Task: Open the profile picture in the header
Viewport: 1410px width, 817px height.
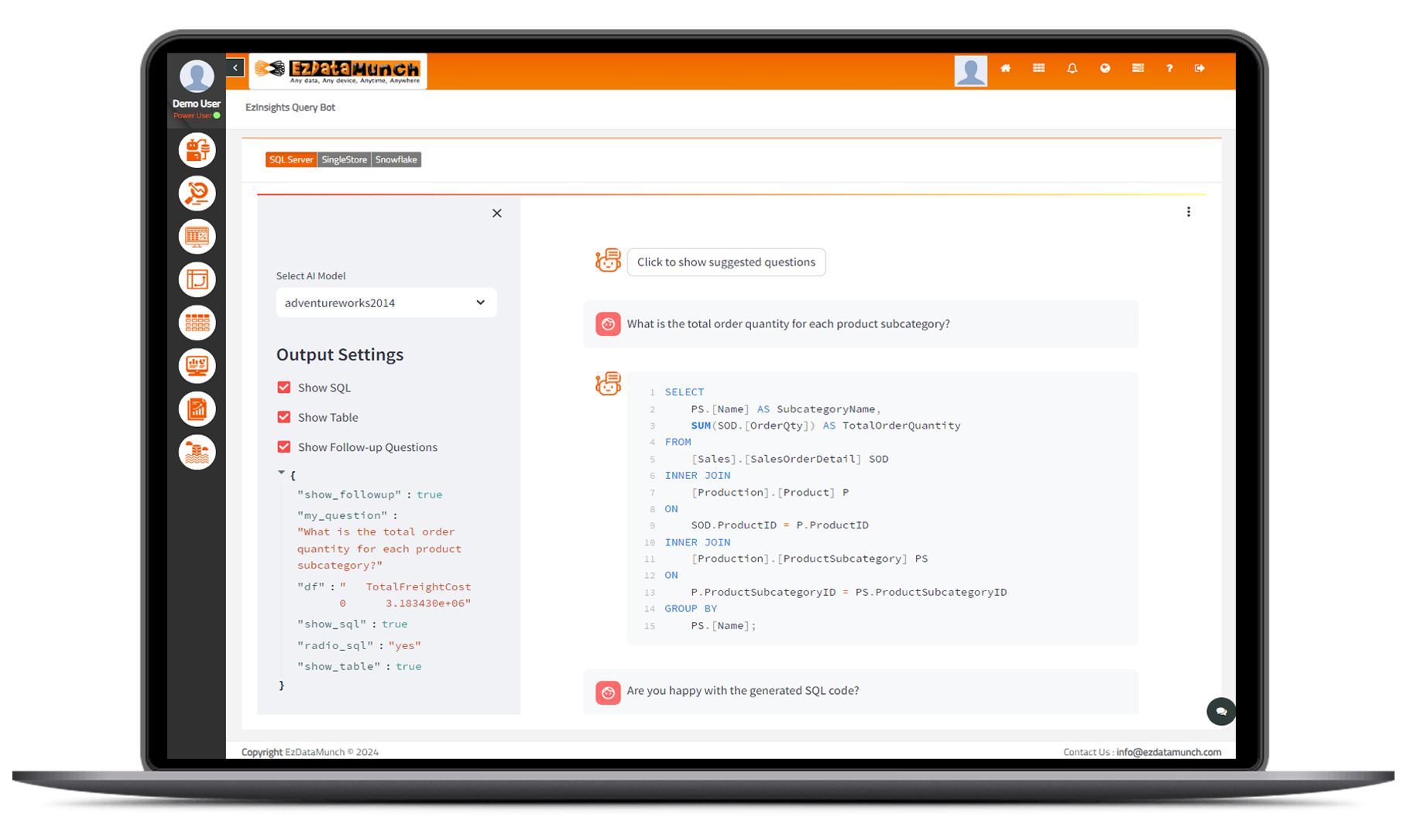Action: 970,70
